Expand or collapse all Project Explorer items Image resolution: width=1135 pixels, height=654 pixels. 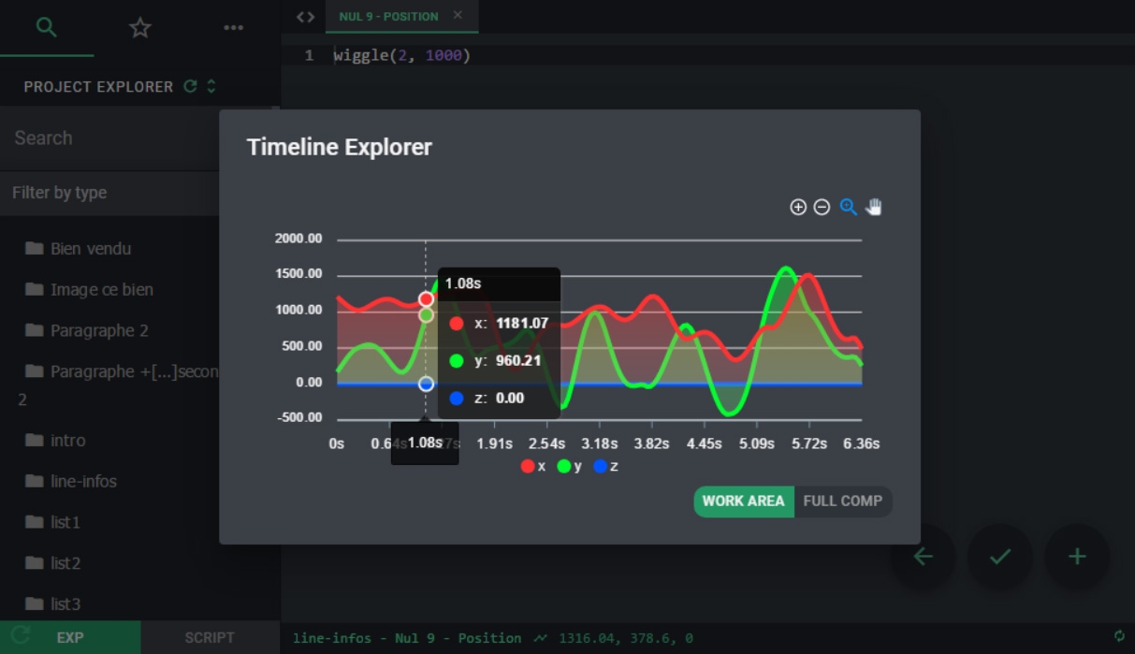211,86
